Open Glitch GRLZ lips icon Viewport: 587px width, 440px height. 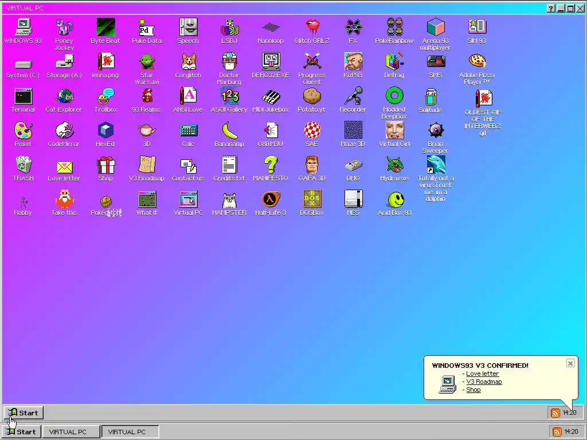click(312, 27)
